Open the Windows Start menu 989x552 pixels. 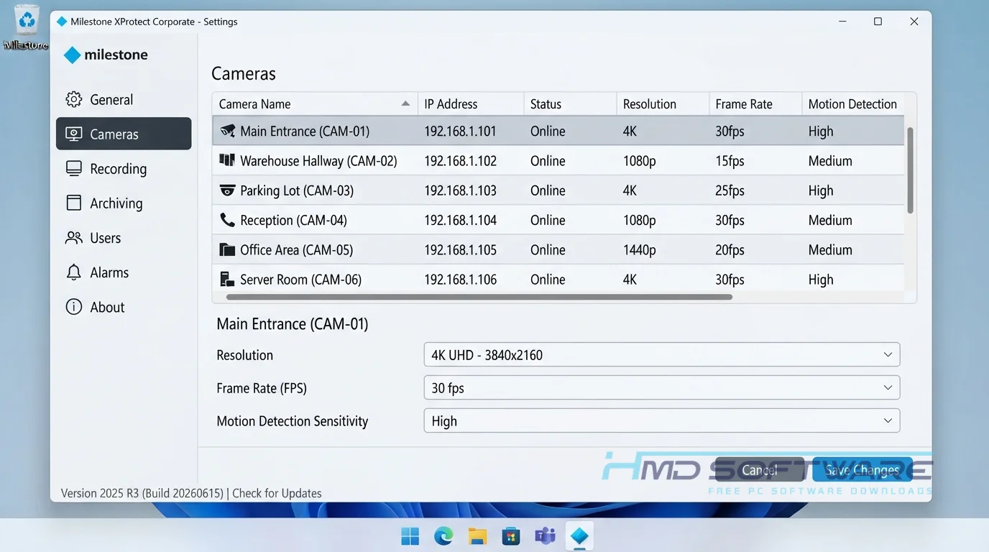point(410,535)
